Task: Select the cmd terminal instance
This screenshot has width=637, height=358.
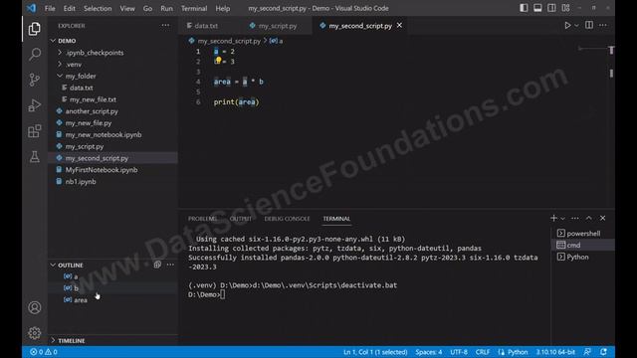Action: point(582,246)
